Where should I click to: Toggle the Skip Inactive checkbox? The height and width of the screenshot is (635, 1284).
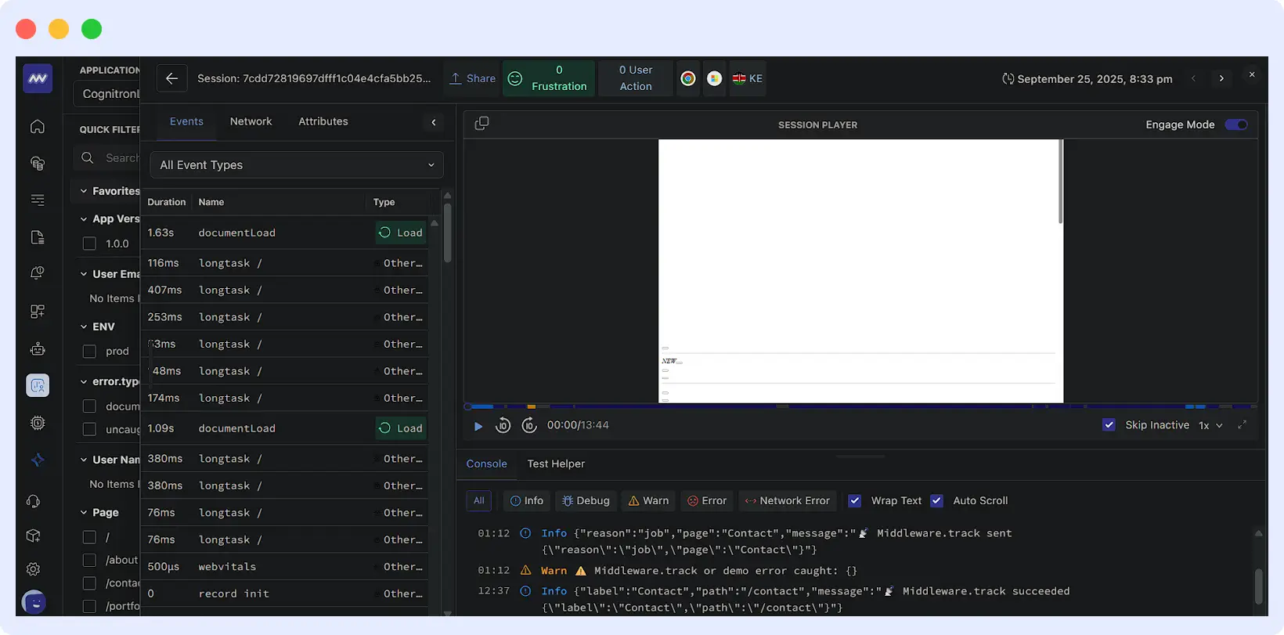(x=1109, y=425)
